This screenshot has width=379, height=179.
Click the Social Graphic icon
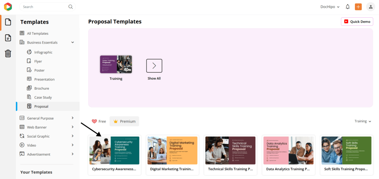[22, 136]
